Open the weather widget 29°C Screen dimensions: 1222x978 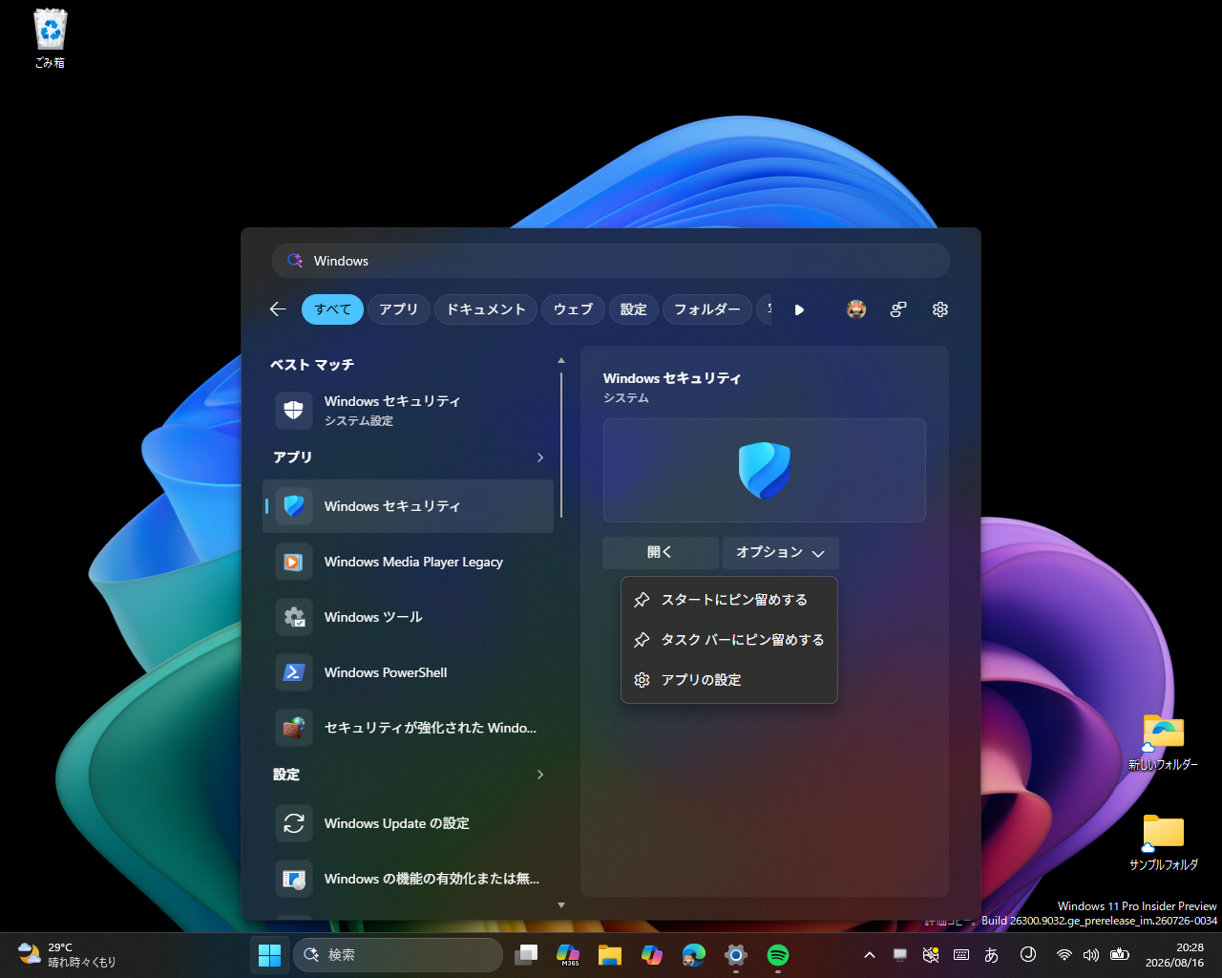click(x=67, y=955)
